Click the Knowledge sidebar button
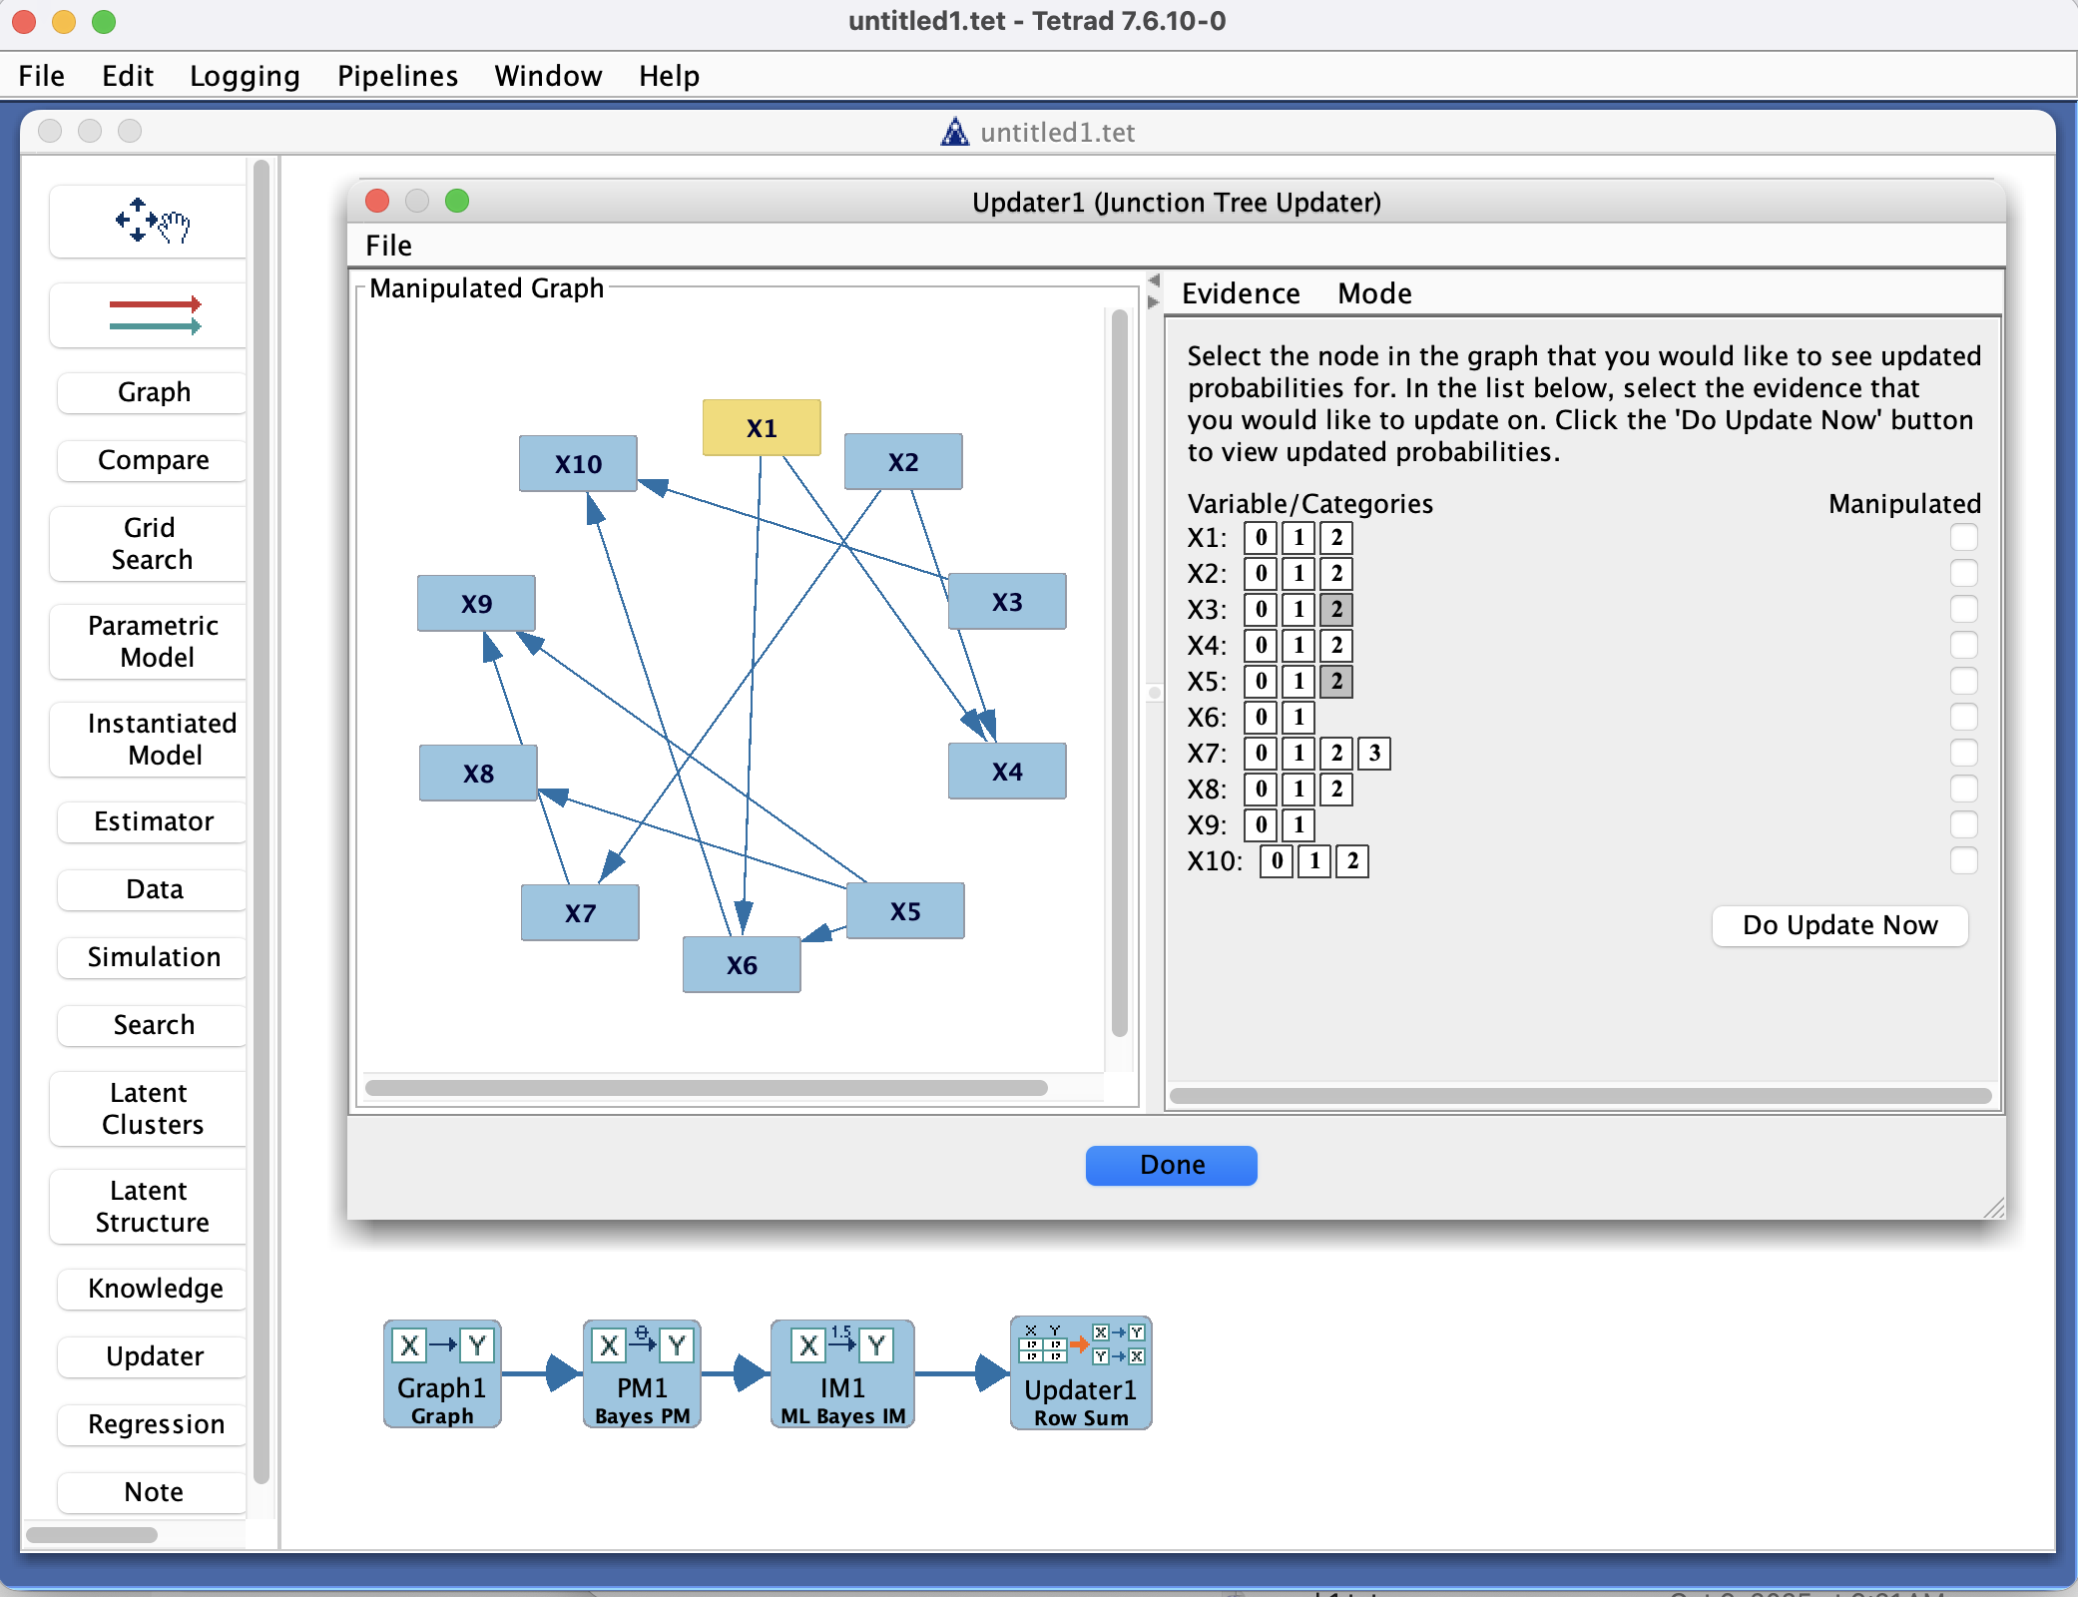The height and width of the screenshot is (1597, 2078). tap(153, 1289)
